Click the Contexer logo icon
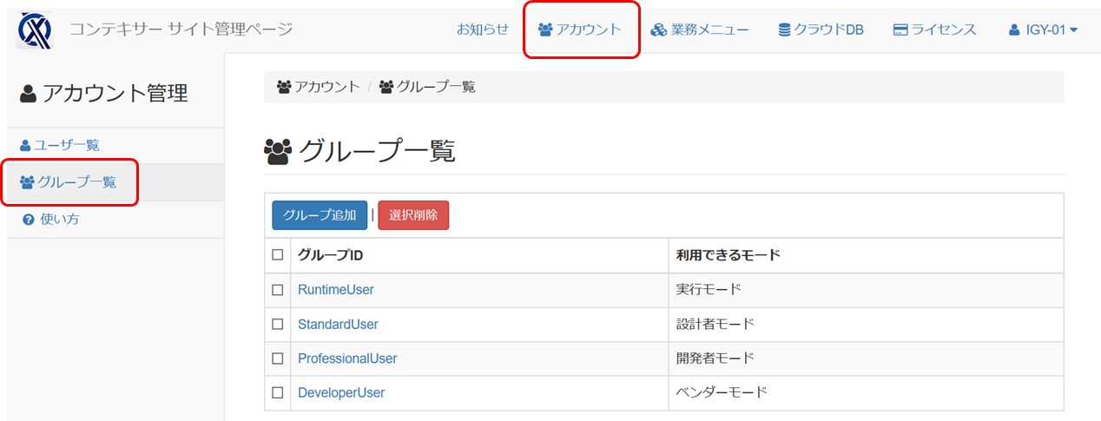This screenshot has width=1101, height=421. (x=35, y=30)
